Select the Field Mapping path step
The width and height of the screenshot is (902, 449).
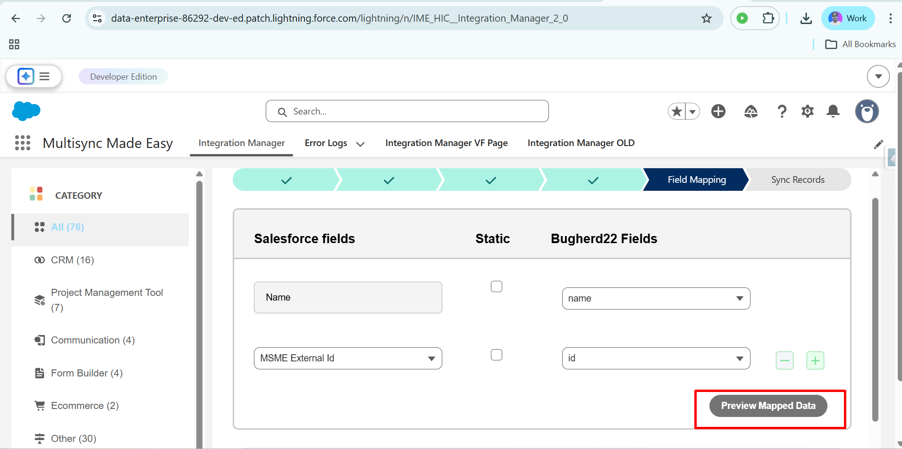[x=697, y=180]
